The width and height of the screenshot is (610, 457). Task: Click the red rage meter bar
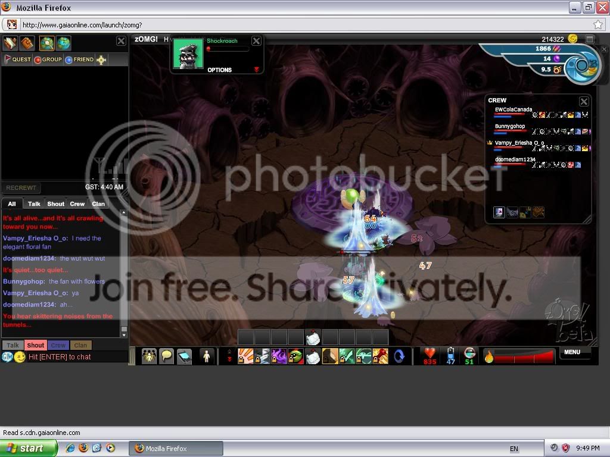coord(524,357)
